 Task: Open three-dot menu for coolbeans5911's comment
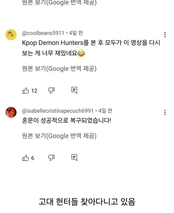click(x=165, y=35)
